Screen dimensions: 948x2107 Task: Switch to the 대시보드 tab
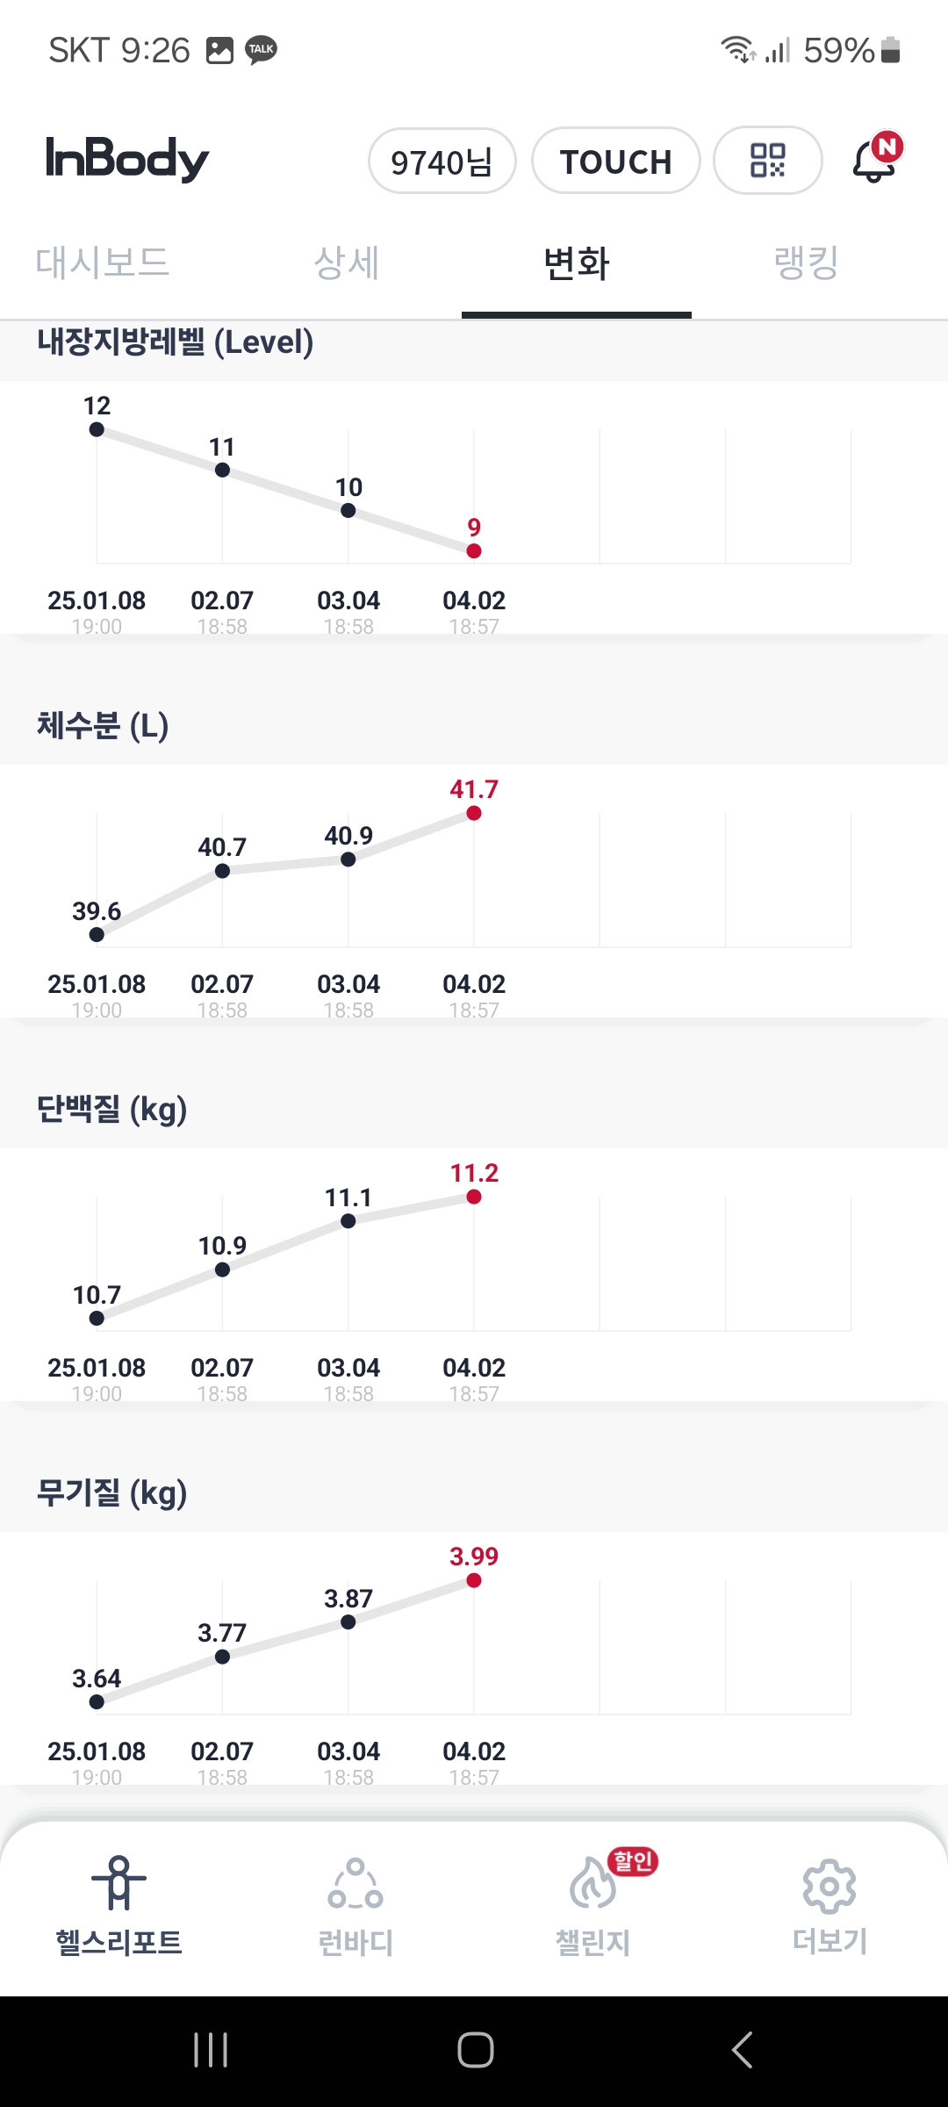103,262
